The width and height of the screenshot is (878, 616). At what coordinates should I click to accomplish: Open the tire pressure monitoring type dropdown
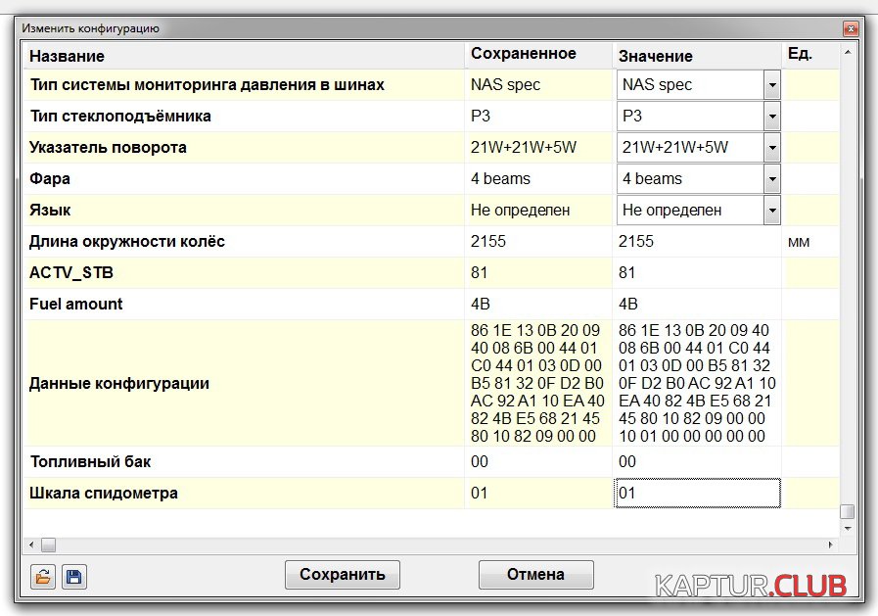(x=771, y=85)
